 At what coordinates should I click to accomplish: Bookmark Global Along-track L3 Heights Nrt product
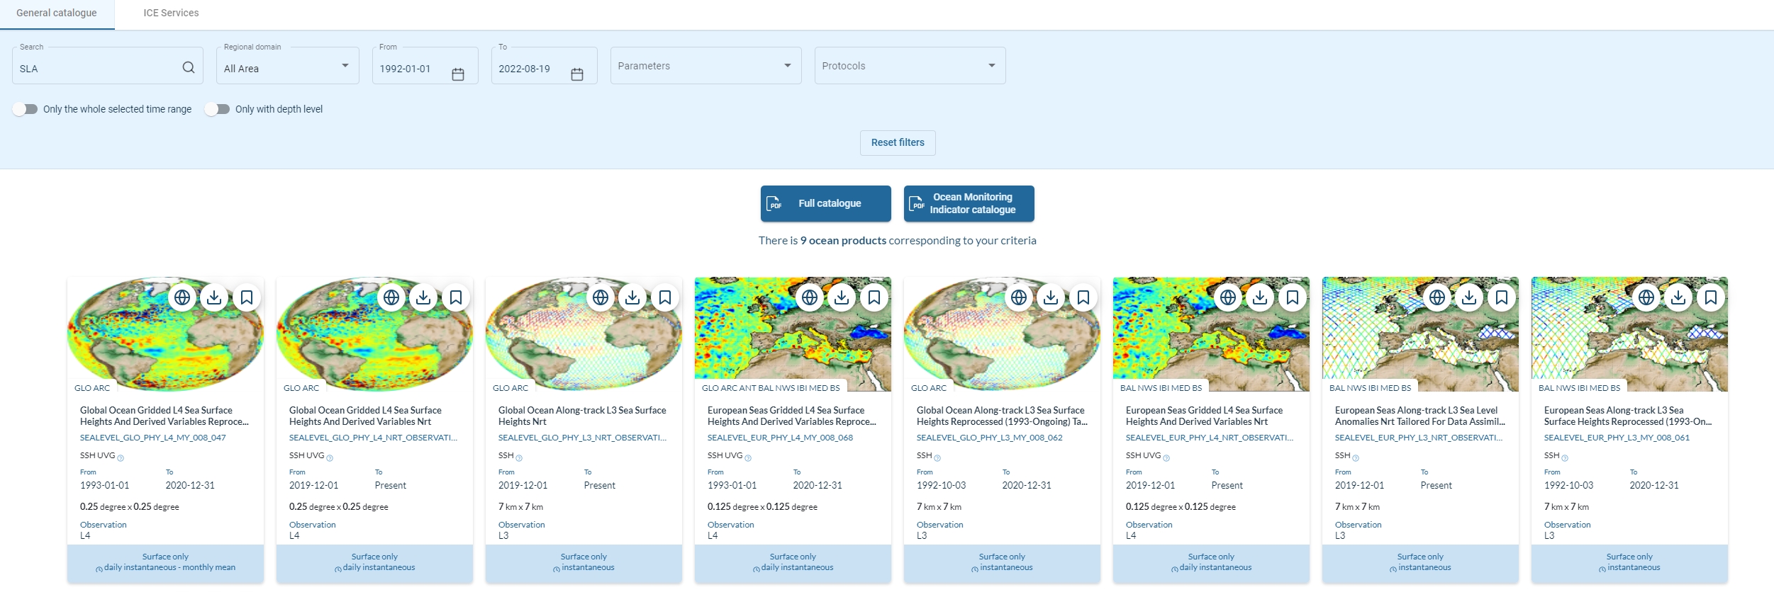coord(665,297)
